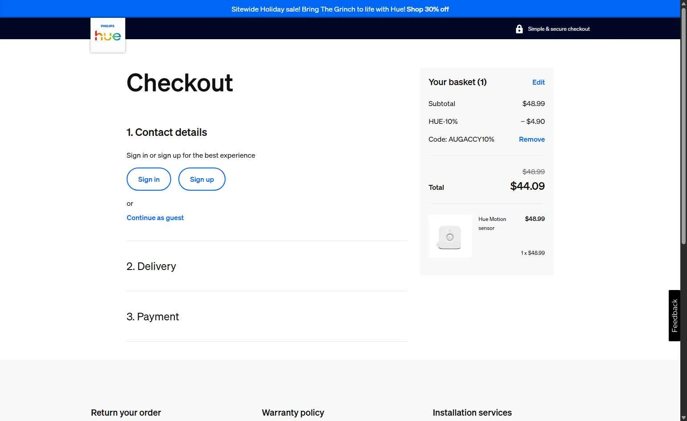The image size is (687, 421).
Task: Remove the AUGACCY10% promo code
Action: coord(532,139)
